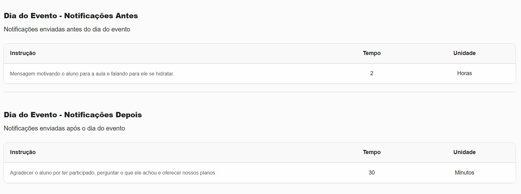Select the 'Minutos' unit cell
521x194 pixels.
pyautogui.click(x=464, y=173)
